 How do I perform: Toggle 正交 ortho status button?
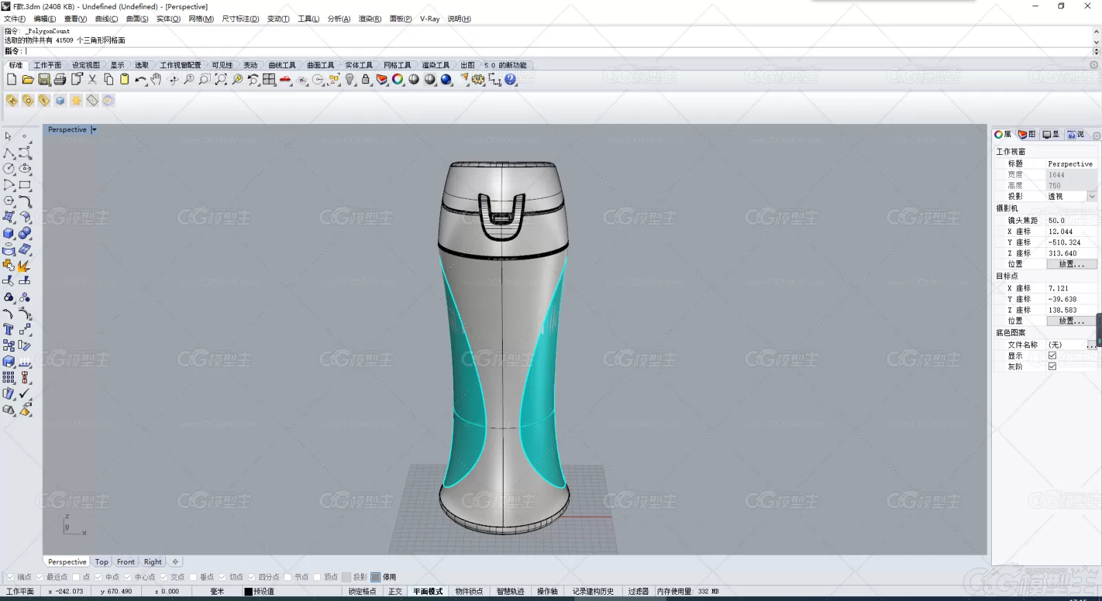tap(395, 591)
